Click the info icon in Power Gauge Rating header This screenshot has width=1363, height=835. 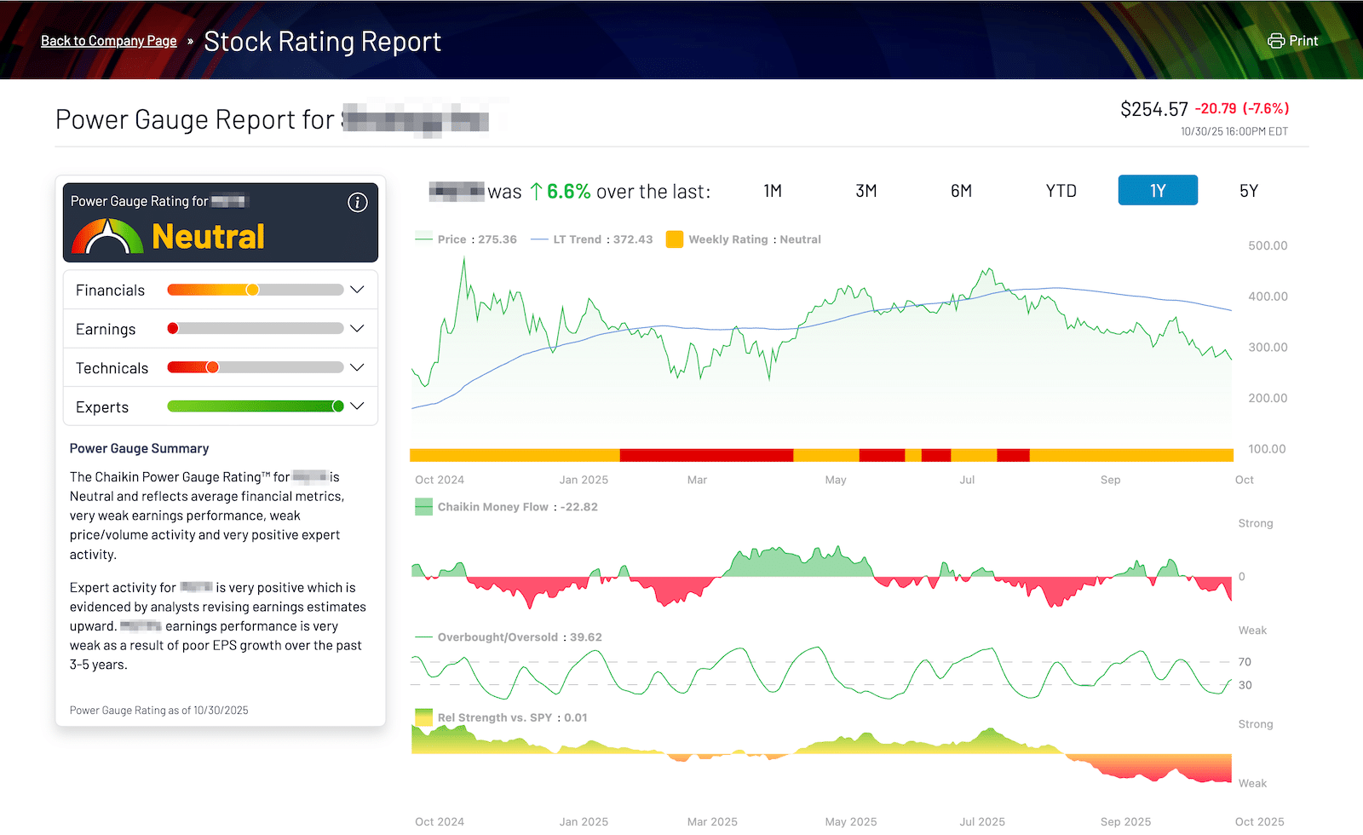pyautogui.click(x=358, y=202)
